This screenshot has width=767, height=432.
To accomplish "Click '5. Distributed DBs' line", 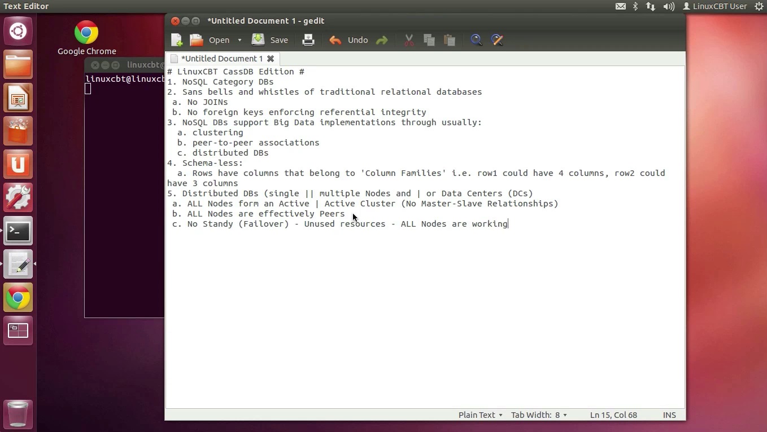I will [x=350, y=193].
